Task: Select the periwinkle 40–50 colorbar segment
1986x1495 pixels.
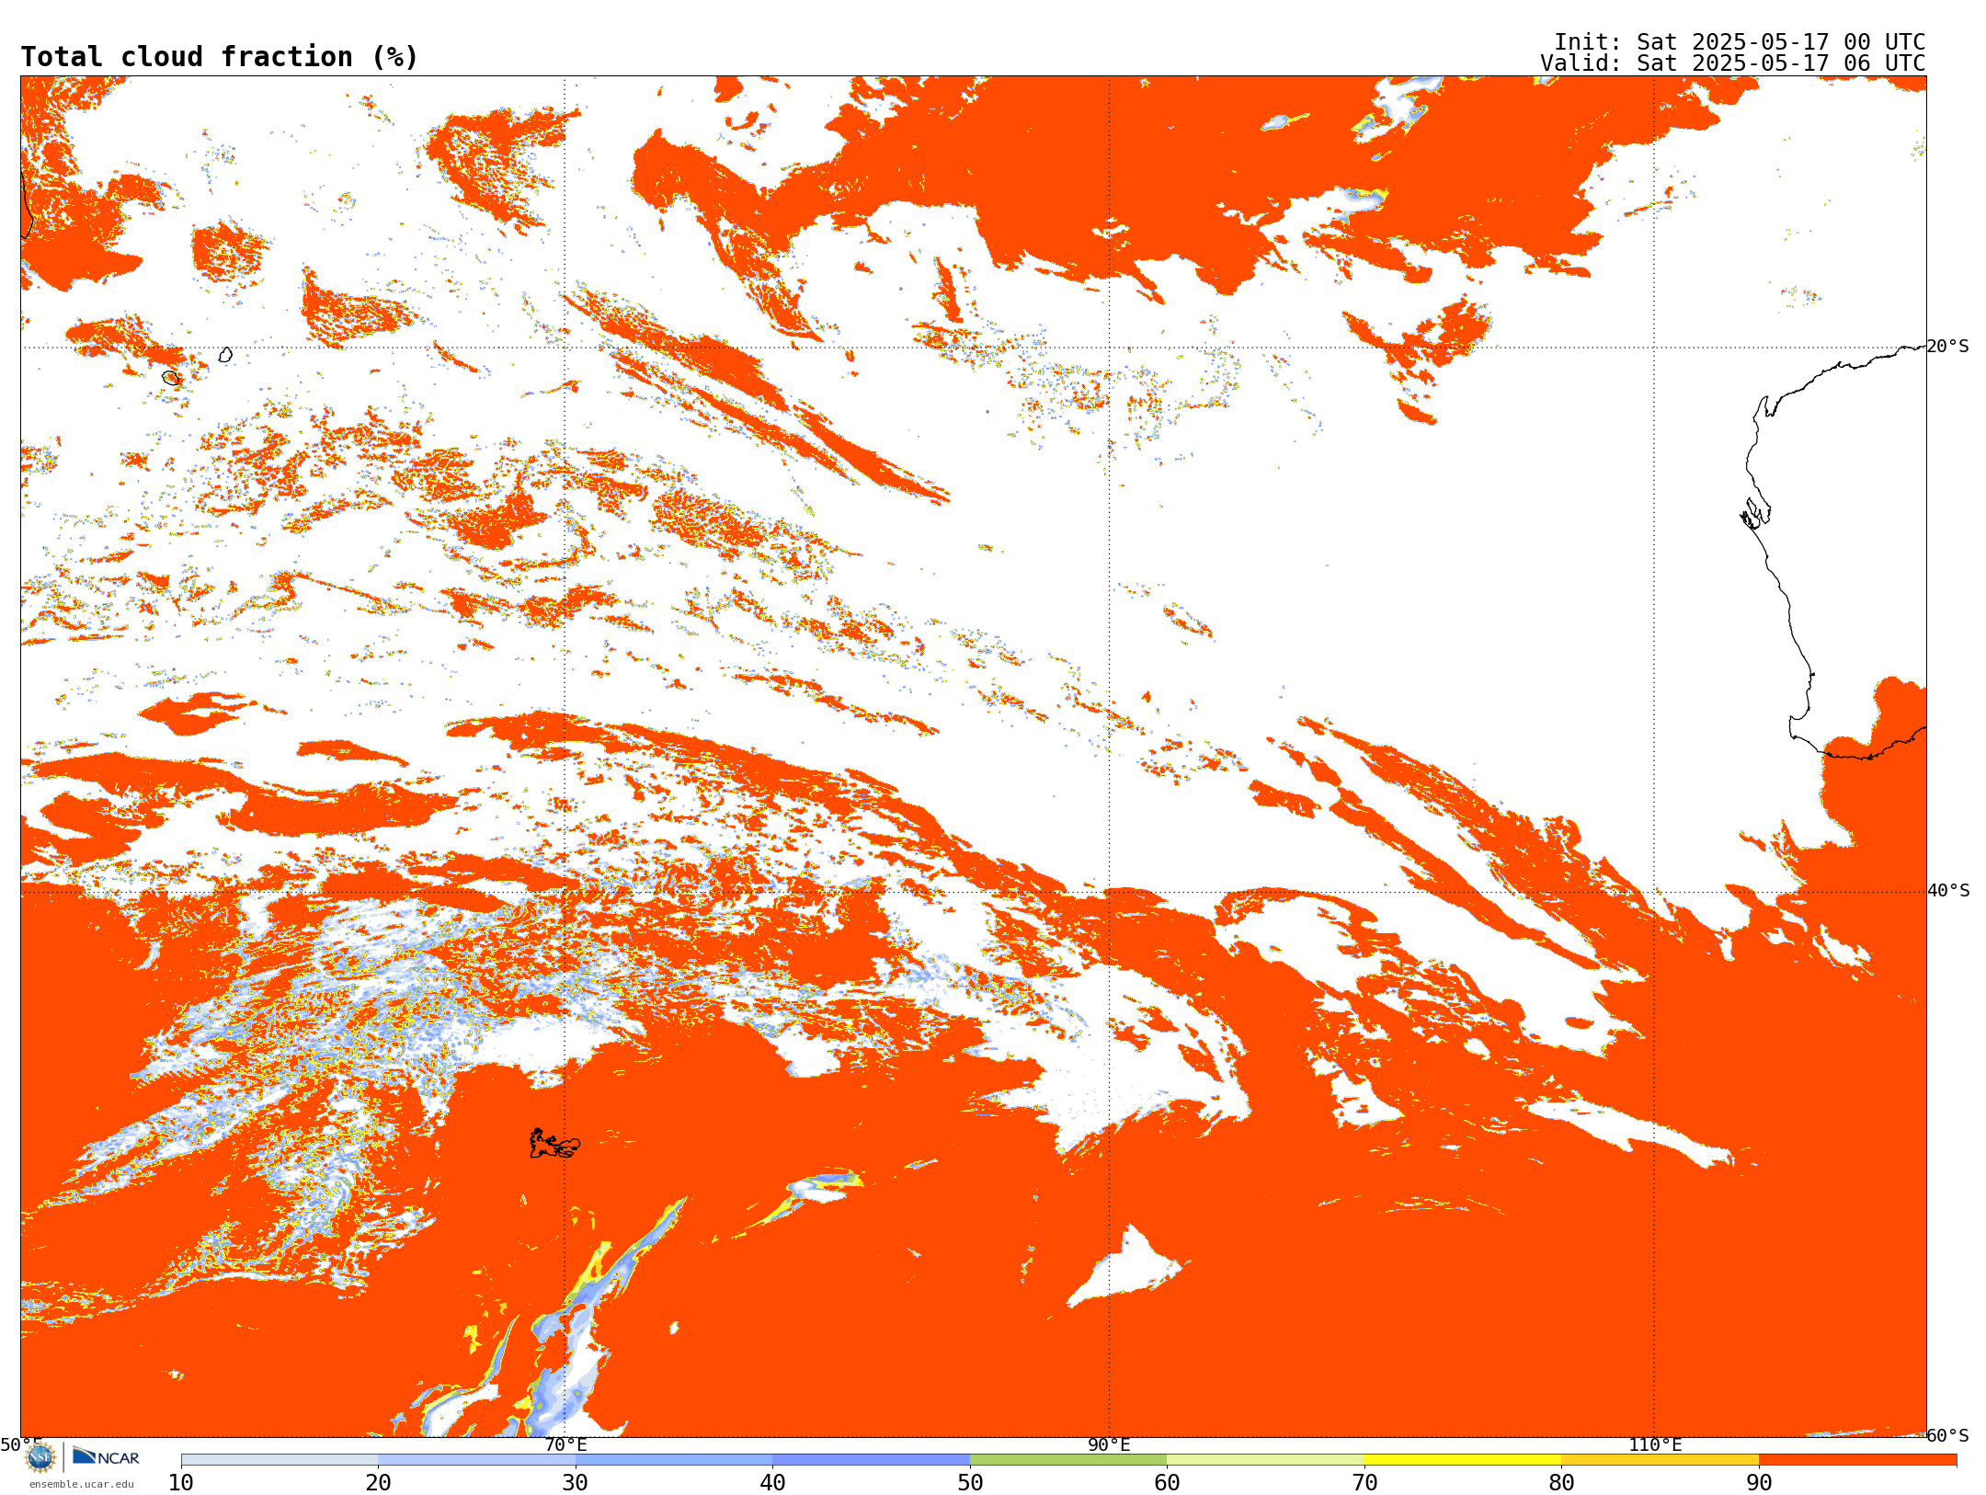Action: tap(872, 1460)
